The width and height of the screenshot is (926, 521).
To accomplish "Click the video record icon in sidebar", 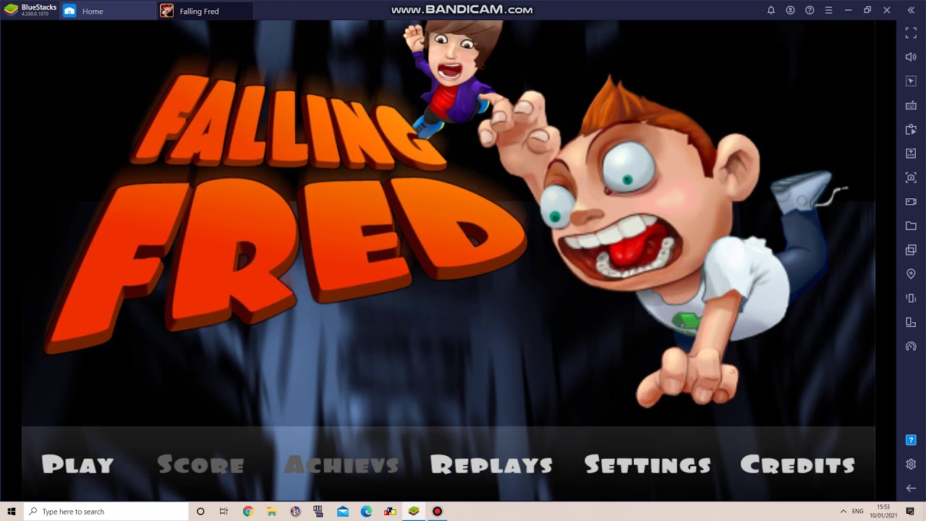I will click(x=911, y=202).
